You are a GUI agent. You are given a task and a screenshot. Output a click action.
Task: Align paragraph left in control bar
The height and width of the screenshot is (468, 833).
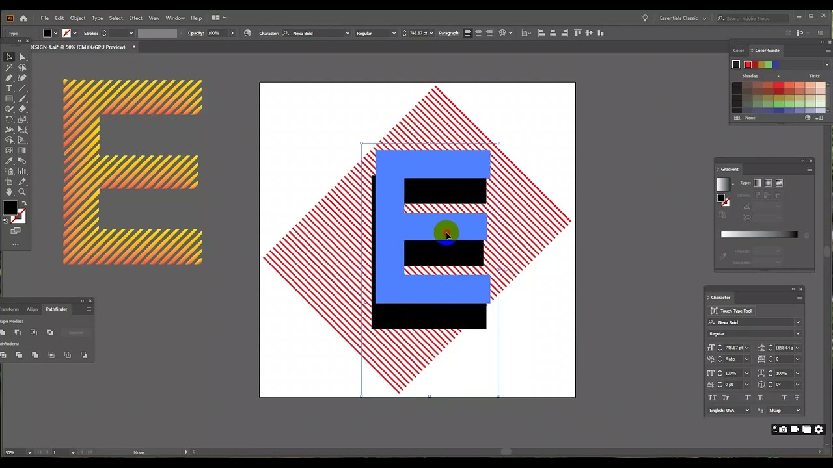click(468, 33)
